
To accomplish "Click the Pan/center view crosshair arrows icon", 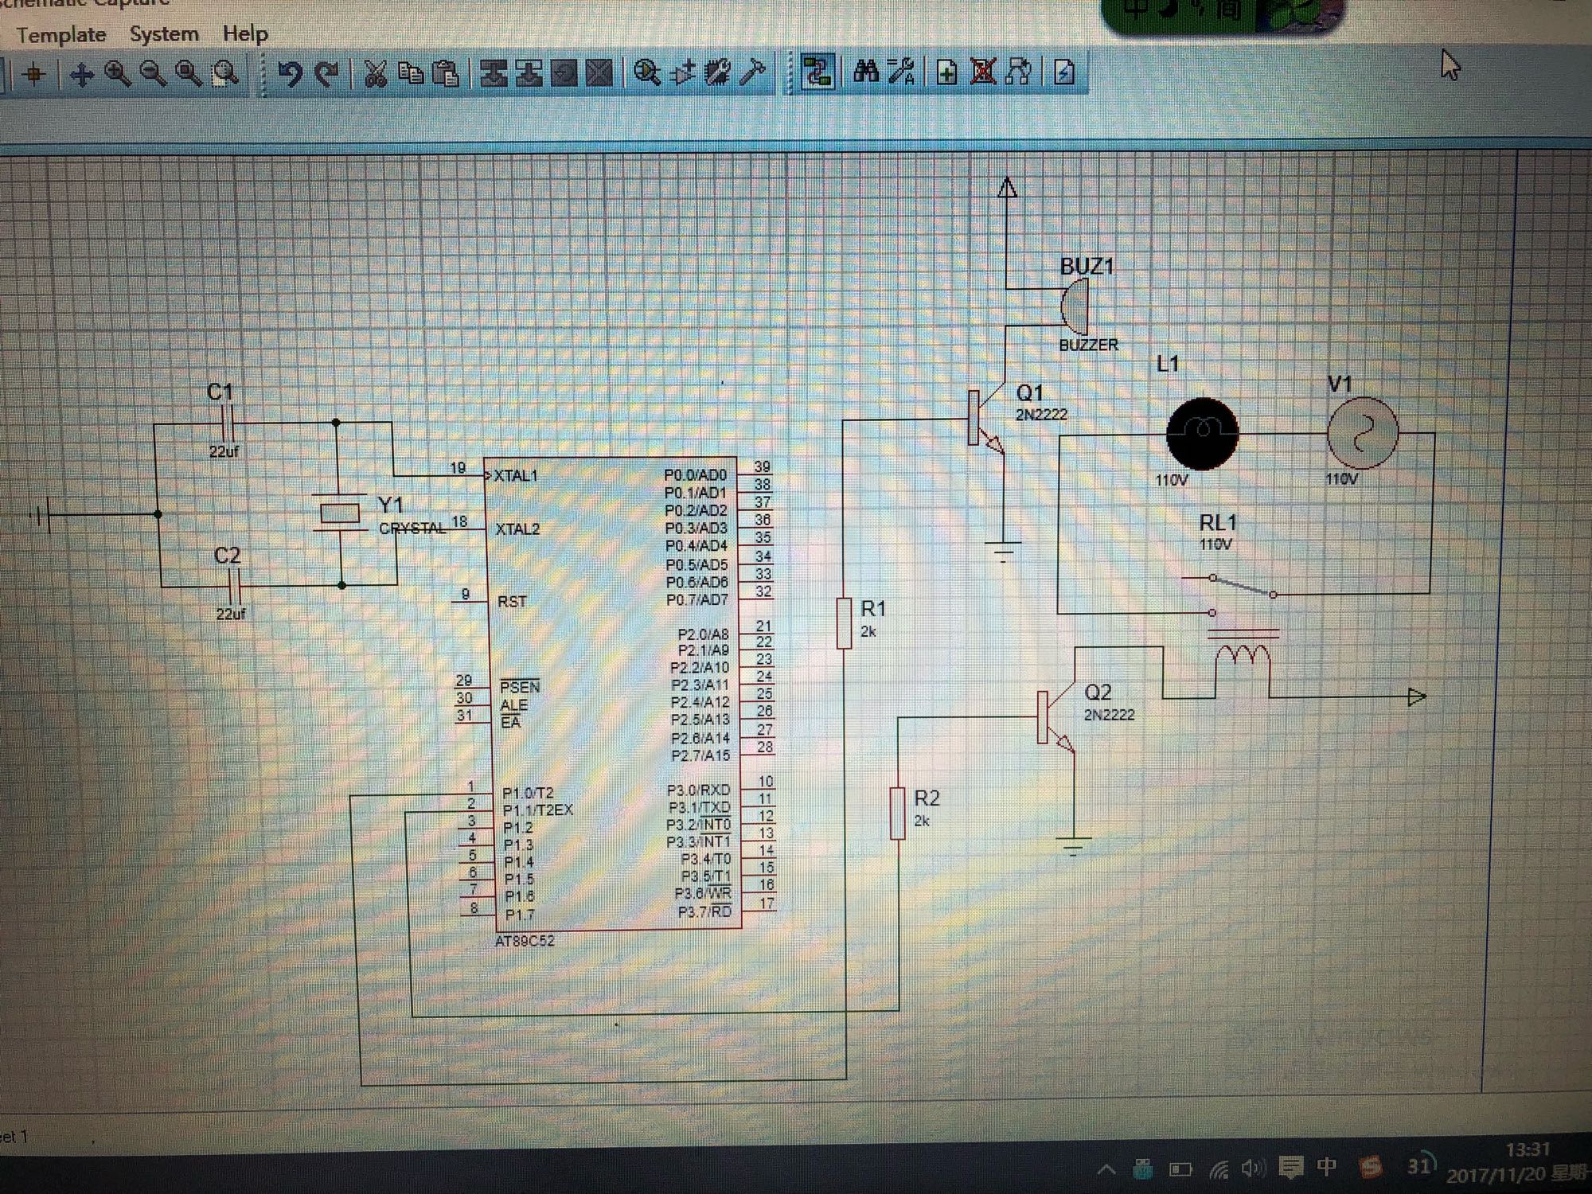I will click(81, 75).
